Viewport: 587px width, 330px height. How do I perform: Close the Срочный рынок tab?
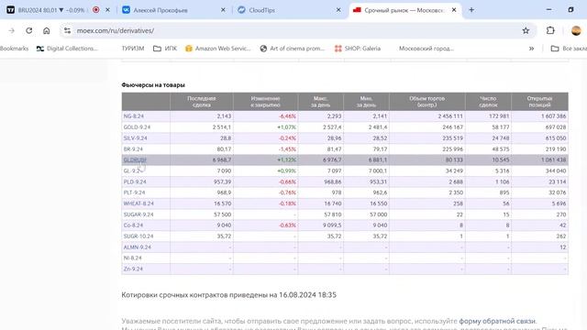[454, 10]
